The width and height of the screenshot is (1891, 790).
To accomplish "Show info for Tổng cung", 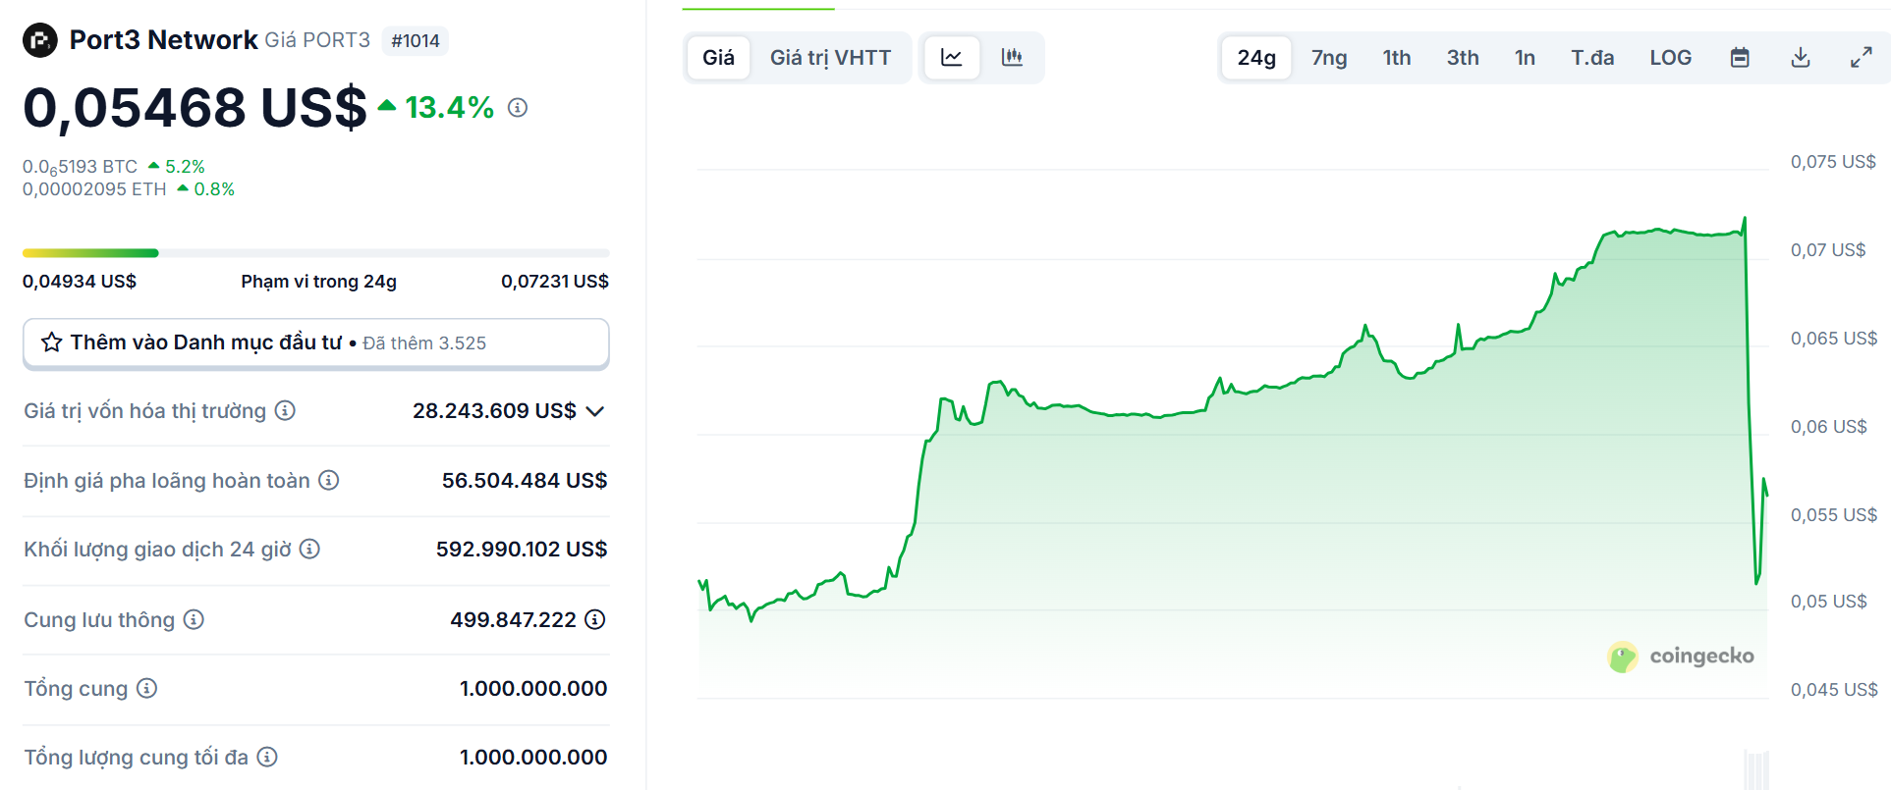I will (146, 688).
